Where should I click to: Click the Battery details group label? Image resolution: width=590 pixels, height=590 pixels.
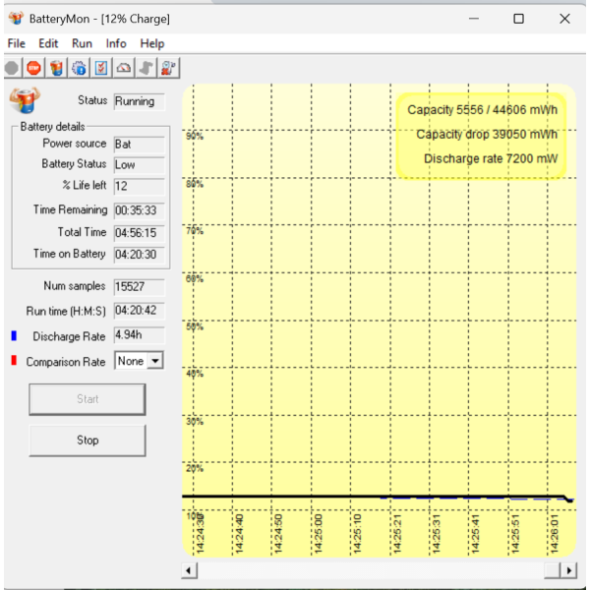pyautogui.click(x=53, y=127)
